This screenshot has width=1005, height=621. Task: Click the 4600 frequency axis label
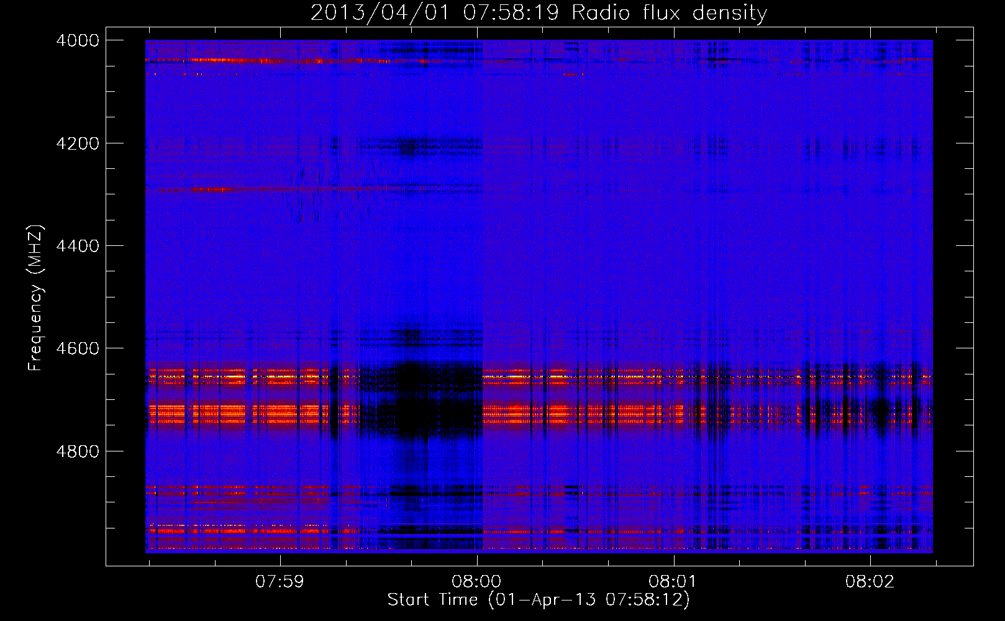(x=78, y=348)
